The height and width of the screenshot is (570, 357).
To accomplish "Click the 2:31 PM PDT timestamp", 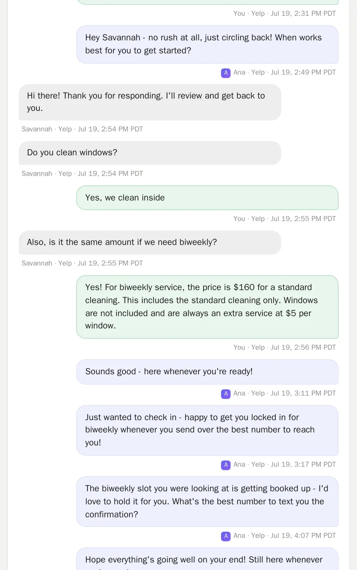I will (303, 14).
